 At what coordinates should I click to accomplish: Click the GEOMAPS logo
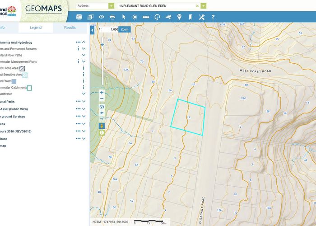[x=43, y=9]
